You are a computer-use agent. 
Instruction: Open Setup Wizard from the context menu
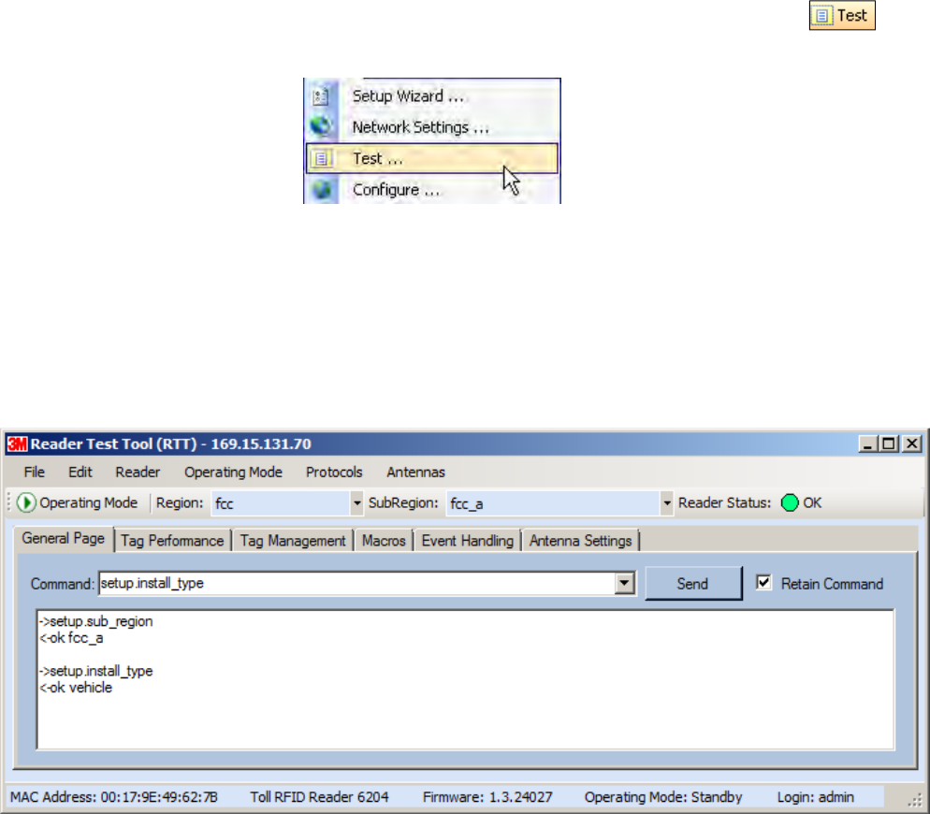(432, 96)
